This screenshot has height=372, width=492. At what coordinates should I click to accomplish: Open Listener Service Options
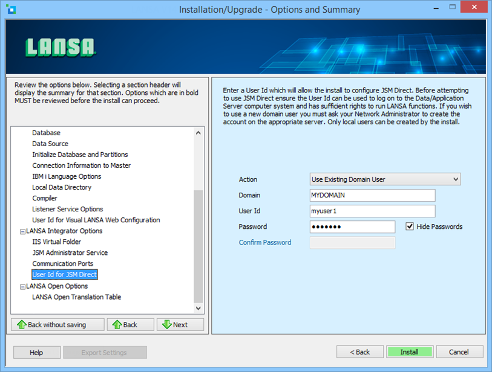click(67, 209)
